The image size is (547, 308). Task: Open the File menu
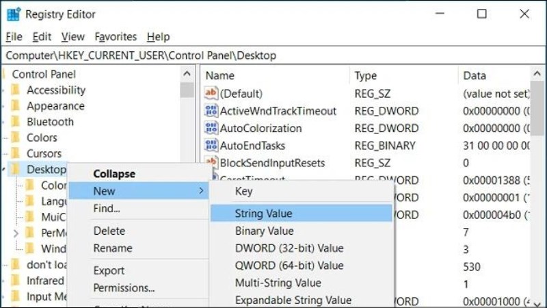point(14,37)
